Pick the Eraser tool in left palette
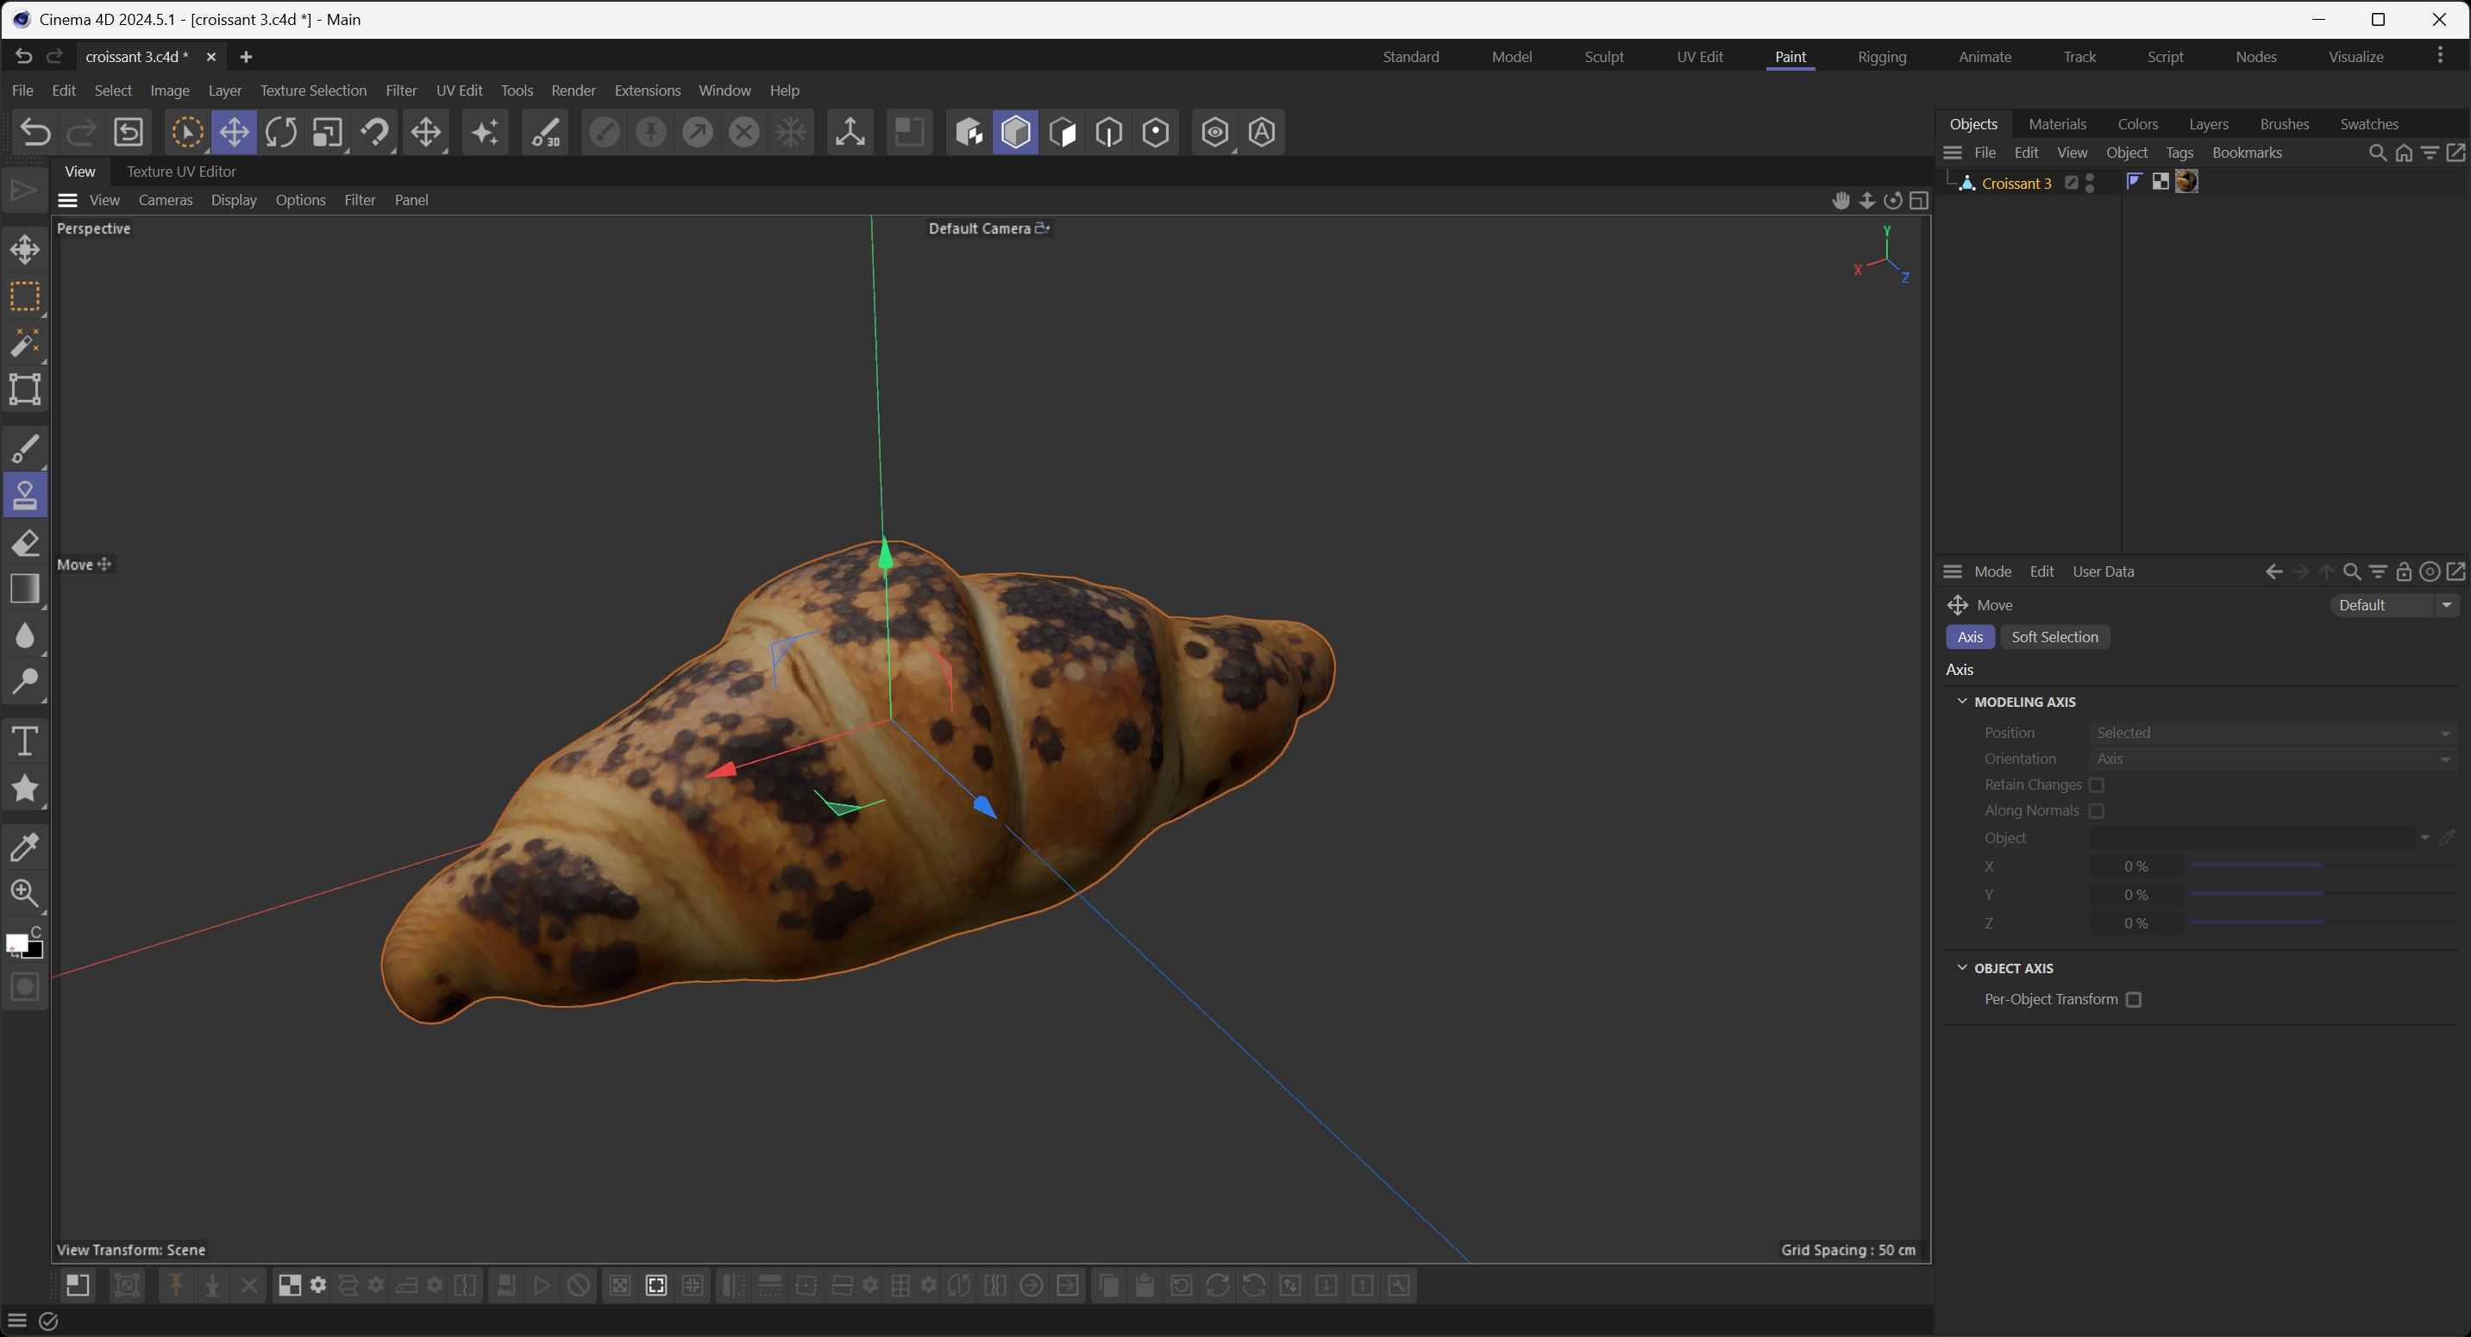This screenshot has height=1337, width=2471. [25, 542]
